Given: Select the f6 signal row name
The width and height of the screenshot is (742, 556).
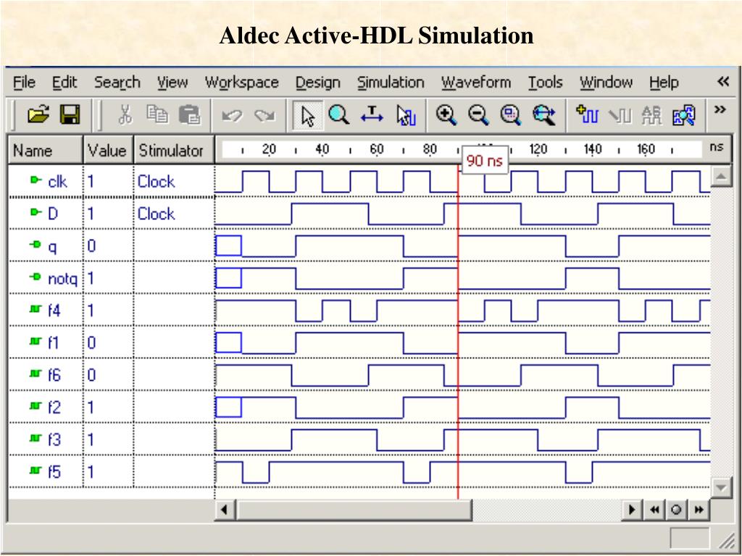Looking at the screenshot, I should [x=54, y=374].
